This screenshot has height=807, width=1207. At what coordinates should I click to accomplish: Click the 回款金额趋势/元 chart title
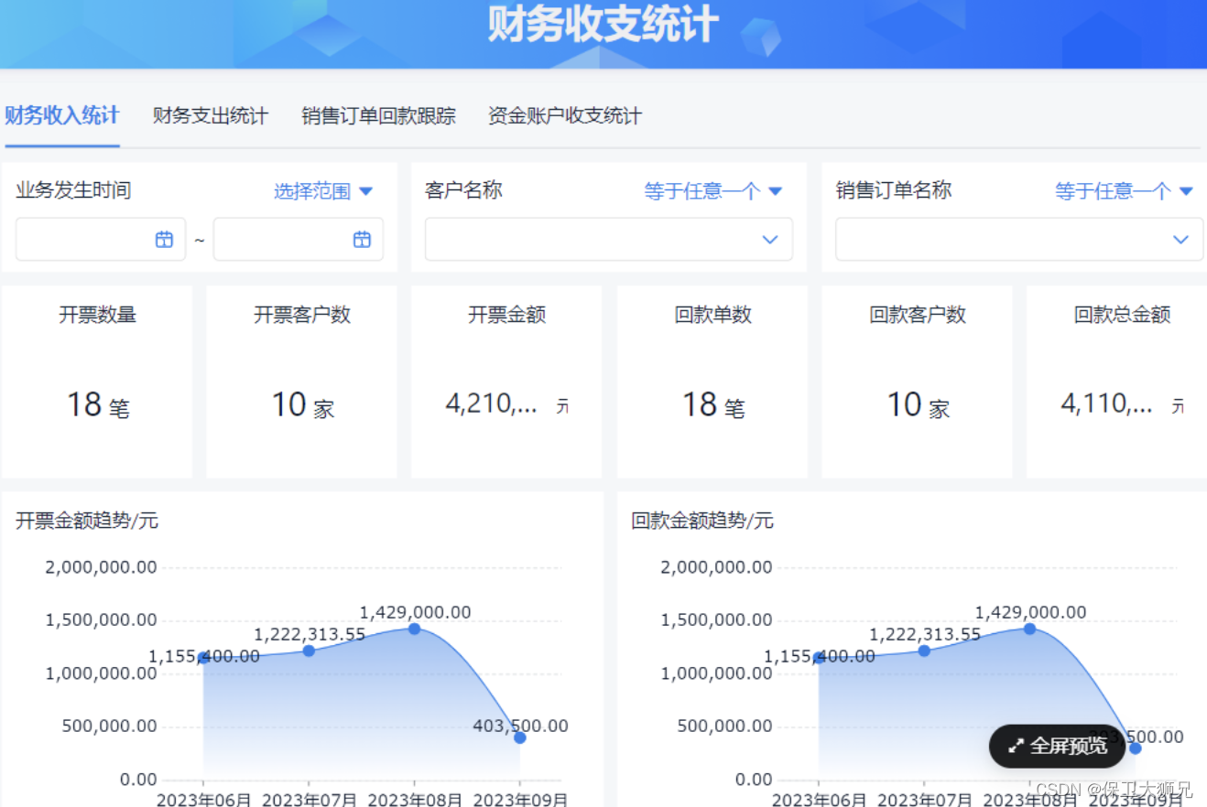[x=702, y=521]
